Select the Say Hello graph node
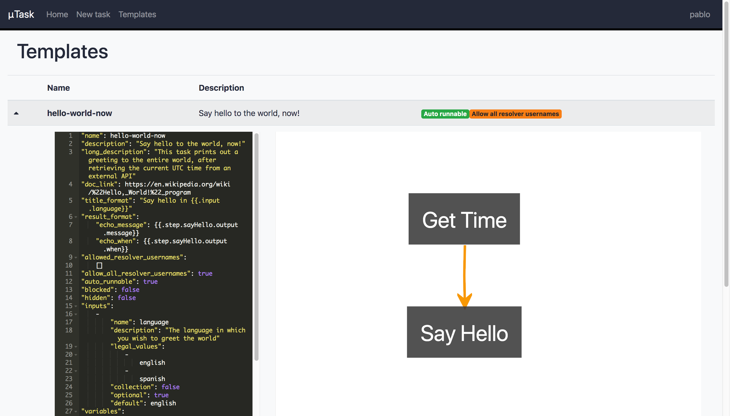 pos(464,332)
